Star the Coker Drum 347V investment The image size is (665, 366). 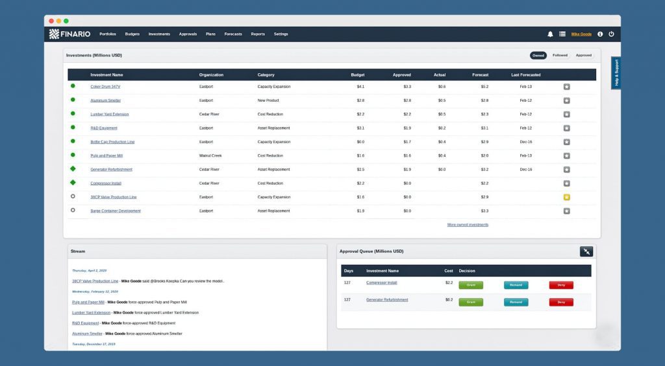click(x=566, y=87)
